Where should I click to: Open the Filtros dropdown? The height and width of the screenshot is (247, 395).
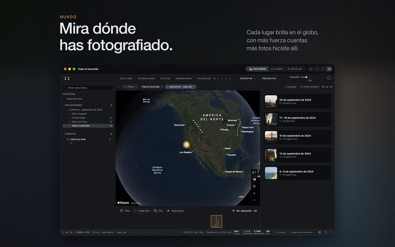[x=131, y=87]
